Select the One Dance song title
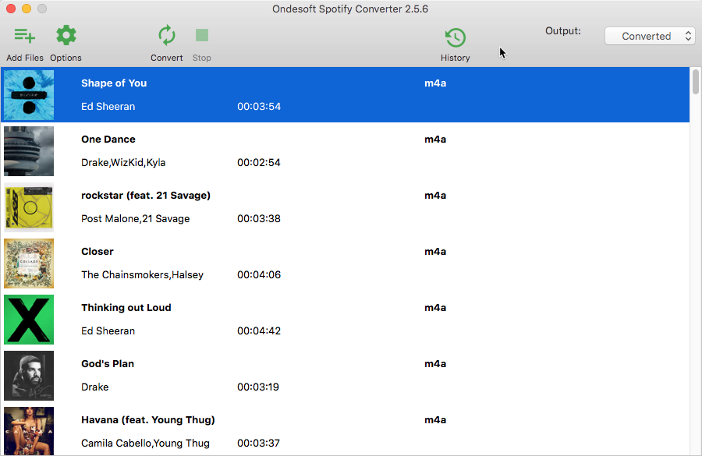Screen dimensions: 702x456 pos(108,140)
